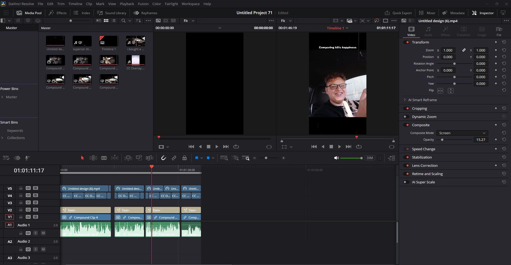Screen dimensions: 511x265
Task: Reset the Transform section
Action: [504, 42]
